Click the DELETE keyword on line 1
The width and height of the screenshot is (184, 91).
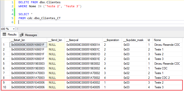[x=24, y=2]
